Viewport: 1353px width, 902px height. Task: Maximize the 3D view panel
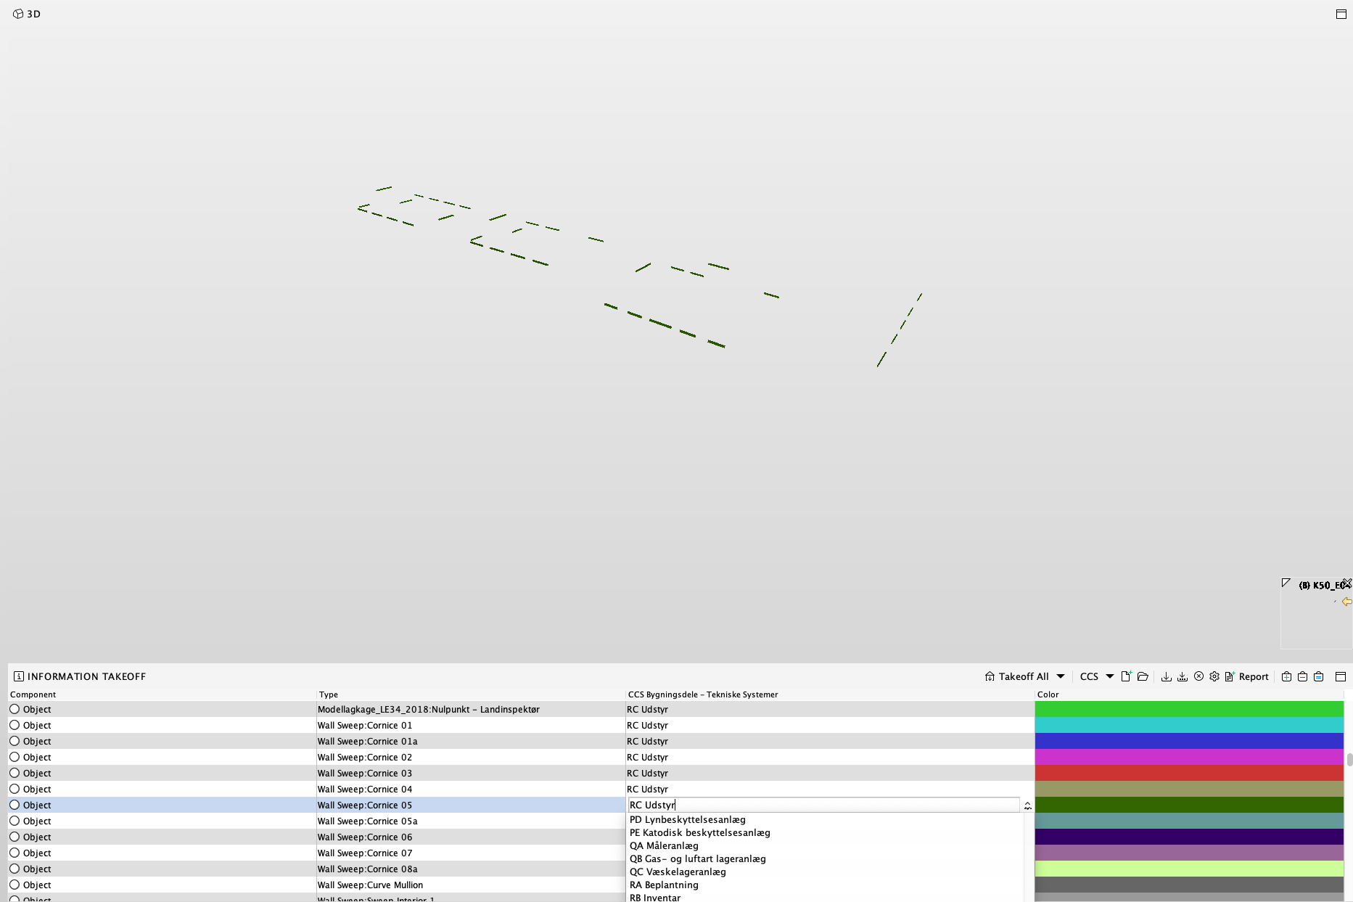pyautogui.click(x=1341, y=14)
